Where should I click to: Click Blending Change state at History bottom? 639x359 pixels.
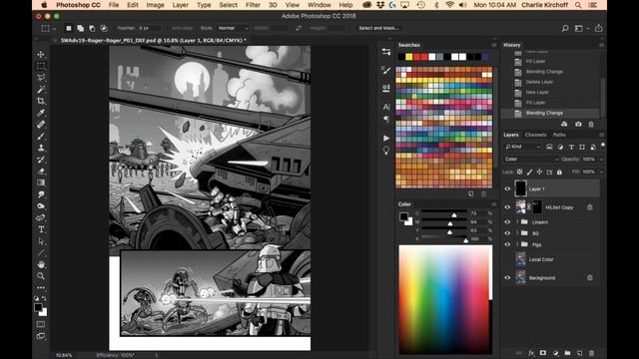pos(550,113)
